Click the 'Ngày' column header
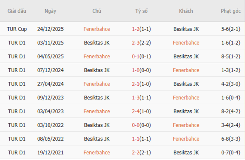245x160 pixels. (x=50, y=11)
